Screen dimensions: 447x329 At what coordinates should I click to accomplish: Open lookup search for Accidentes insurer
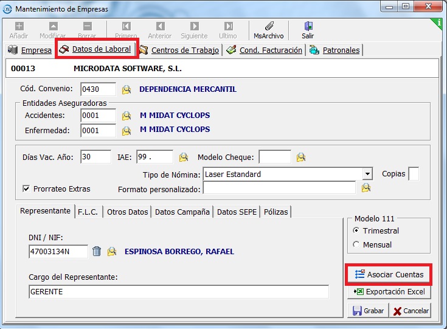[x=126, y=116]
